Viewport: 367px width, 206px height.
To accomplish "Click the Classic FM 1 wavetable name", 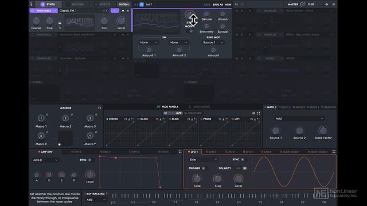I will tap(68, 11).
